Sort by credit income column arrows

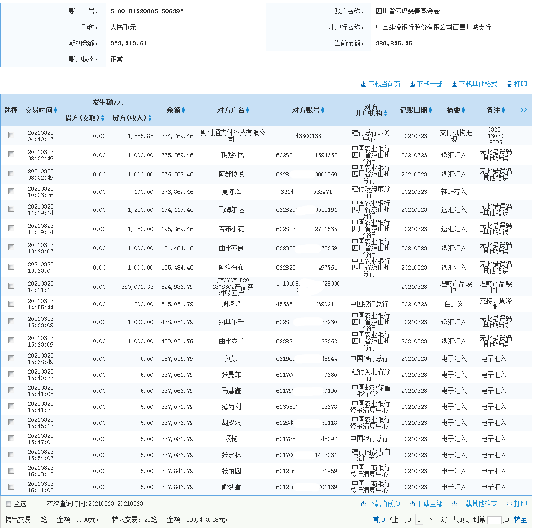tap(150, 118)
